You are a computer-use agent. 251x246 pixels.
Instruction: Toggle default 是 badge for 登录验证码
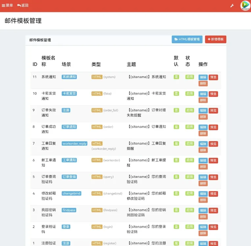176,227
